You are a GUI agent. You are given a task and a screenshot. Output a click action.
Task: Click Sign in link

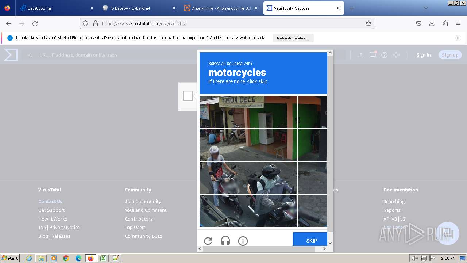coord(424,55)
